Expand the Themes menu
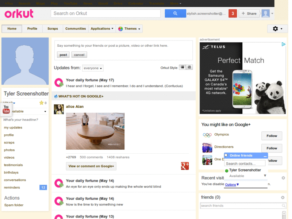This screenshot has height=219, width=292. point(129,29)
